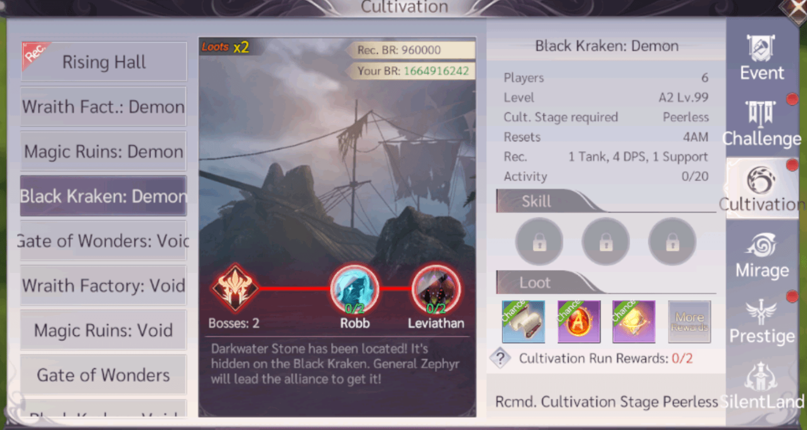Select the Mirage sidebar icon
This screenshot has width=807, height=430.
tap(761, 255)
